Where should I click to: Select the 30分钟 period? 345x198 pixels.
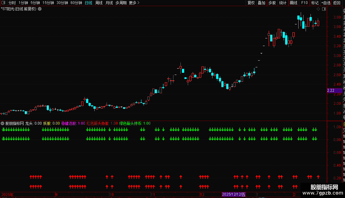(62, 3)
